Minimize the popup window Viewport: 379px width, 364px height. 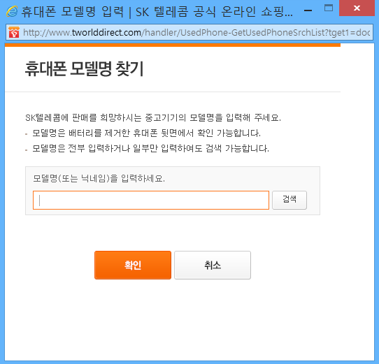click(x=308, y=10)
